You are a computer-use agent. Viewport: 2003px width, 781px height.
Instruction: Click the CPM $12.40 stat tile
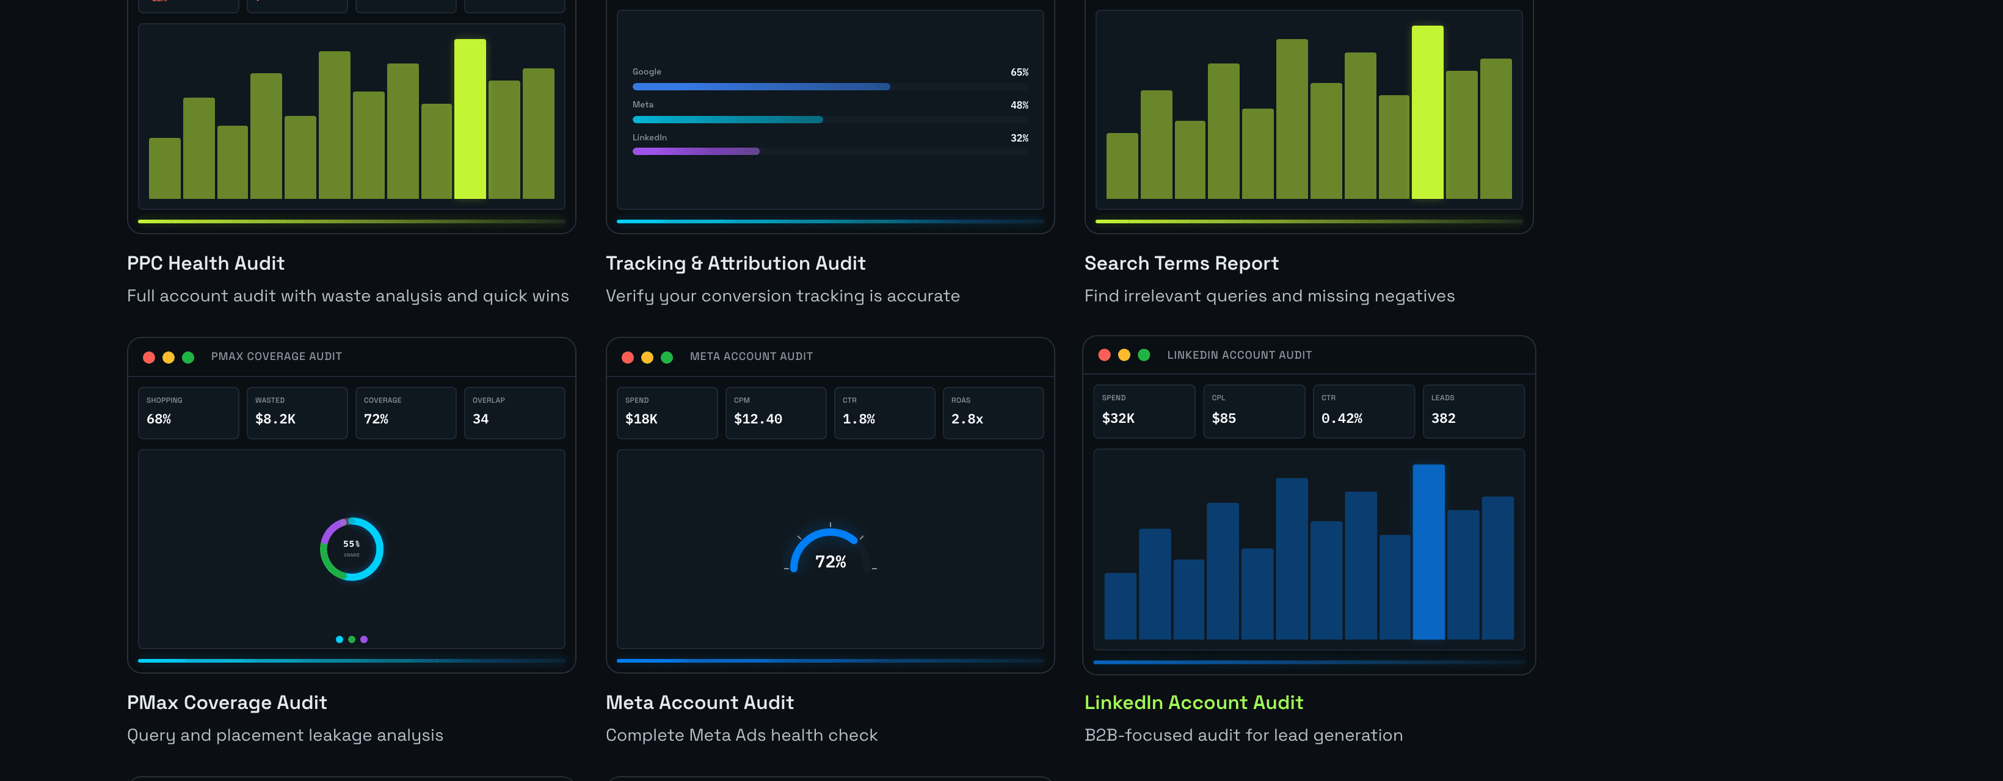(776, 412)
